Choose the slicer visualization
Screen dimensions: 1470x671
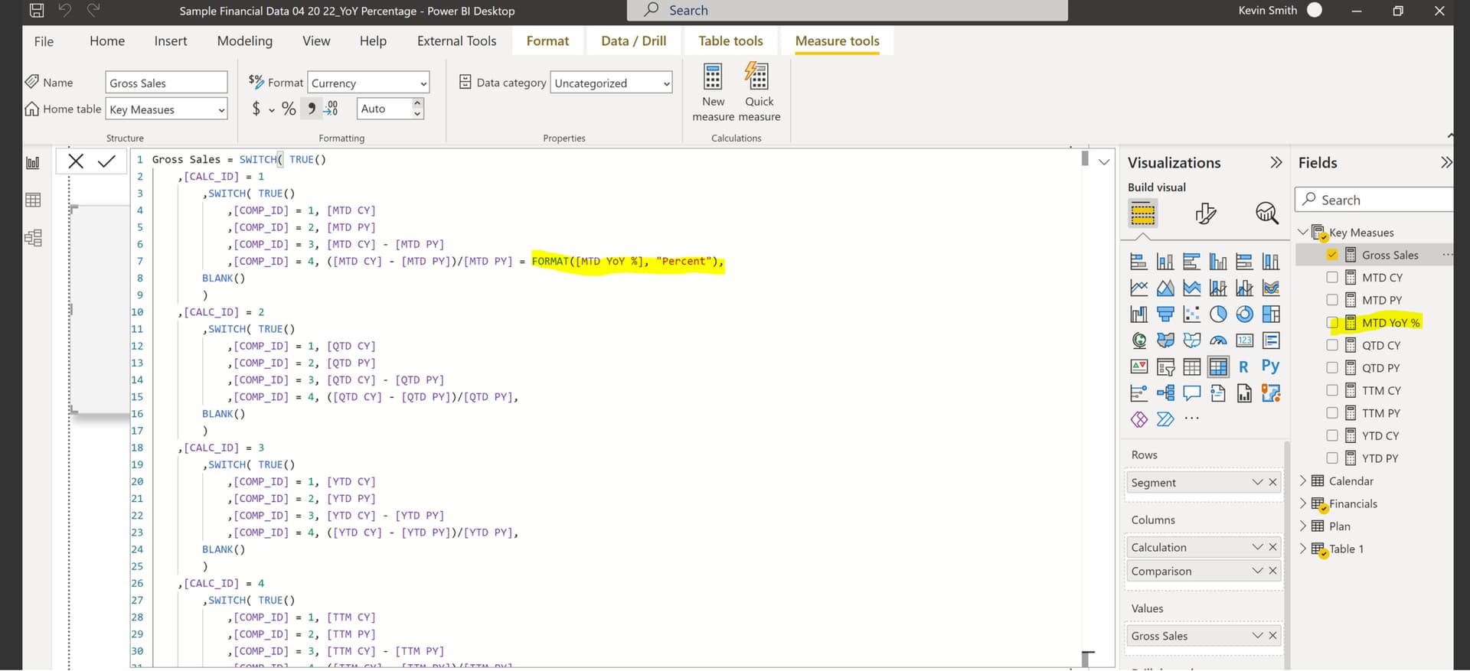(1165, 368)
